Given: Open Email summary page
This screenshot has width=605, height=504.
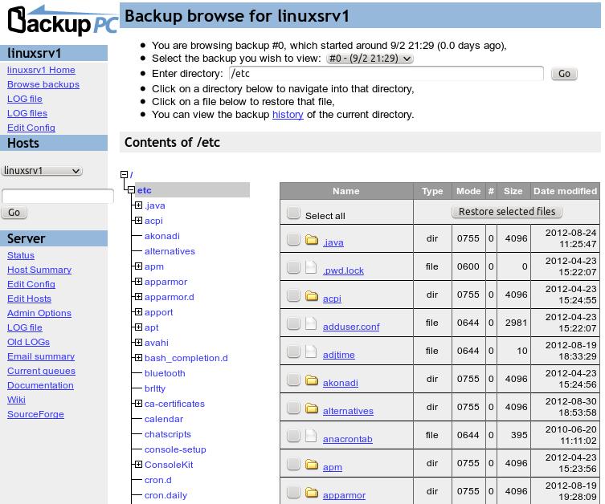Looking at the screenshot, I should pyautogui.click(x=41, y=356).
